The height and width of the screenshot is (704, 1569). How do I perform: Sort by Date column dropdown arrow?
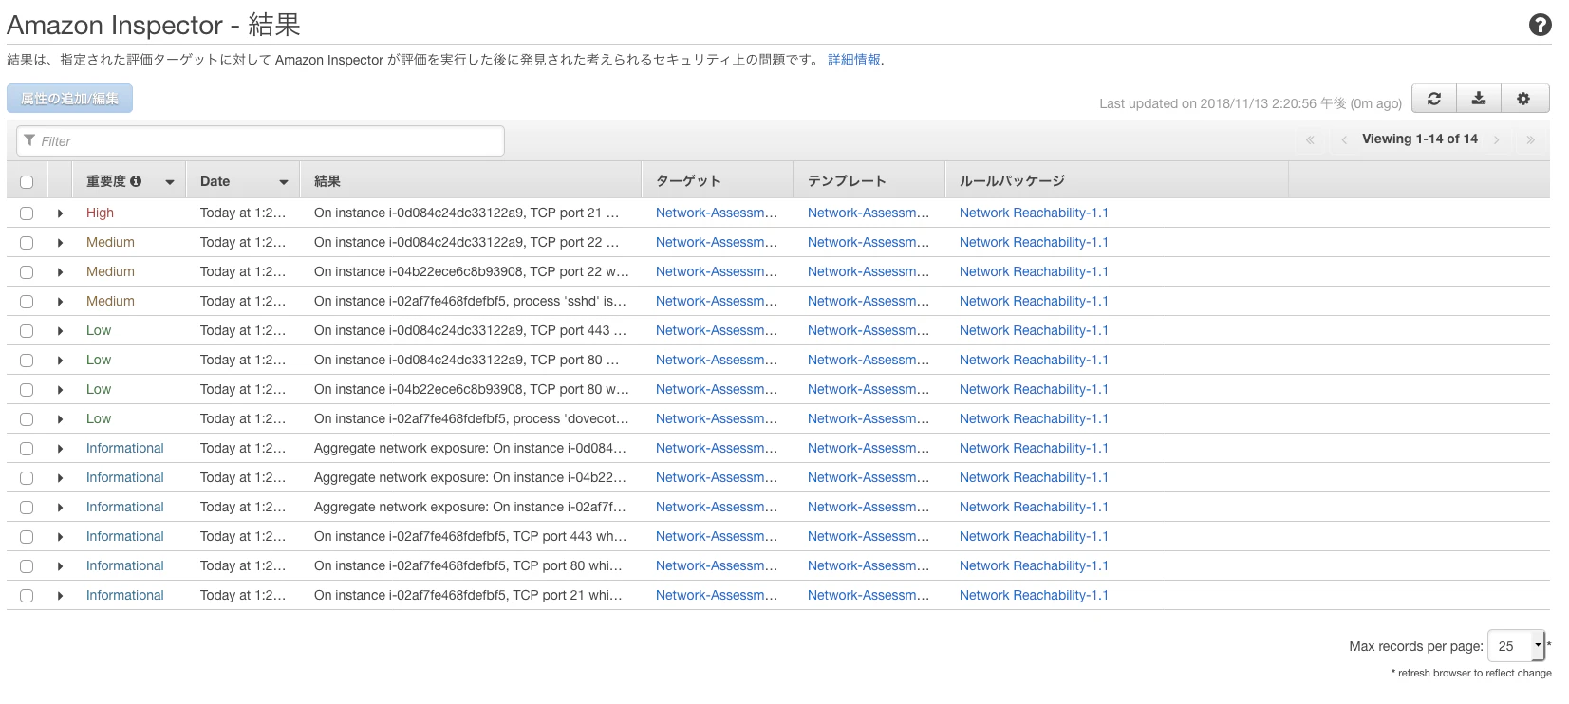[284, 182]
